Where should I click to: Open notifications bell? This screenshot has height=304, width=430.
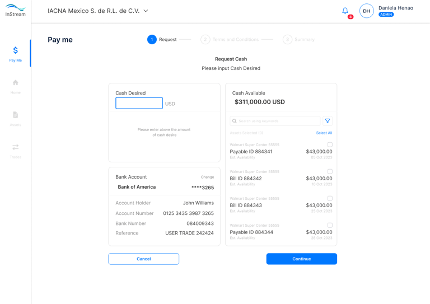pos(345,11)
